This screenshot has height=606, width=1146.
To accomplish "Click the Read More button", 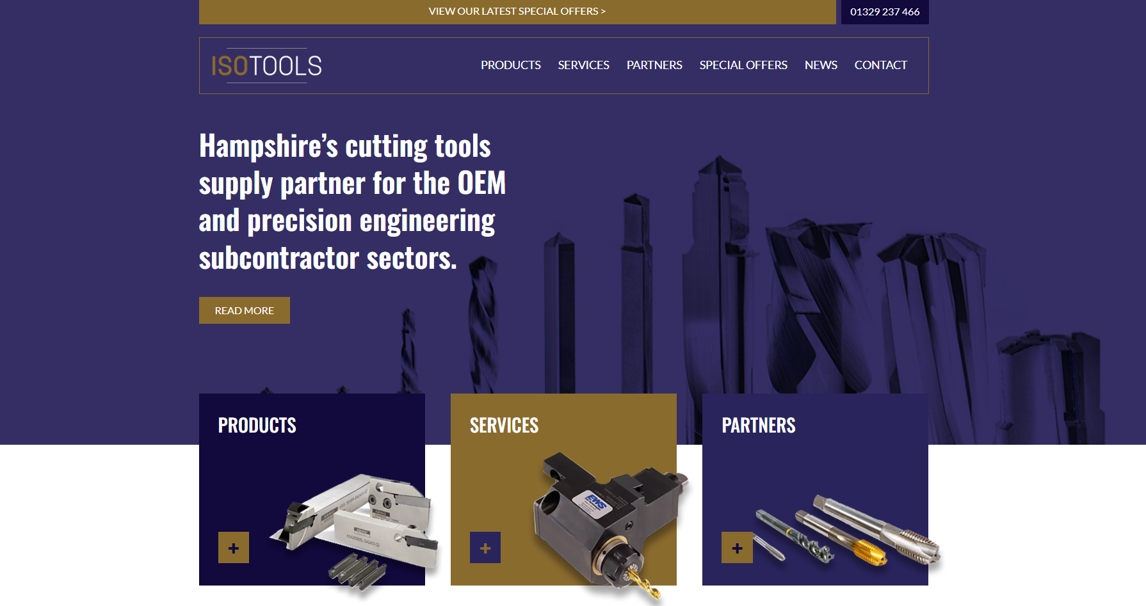I will coord(245,310).
